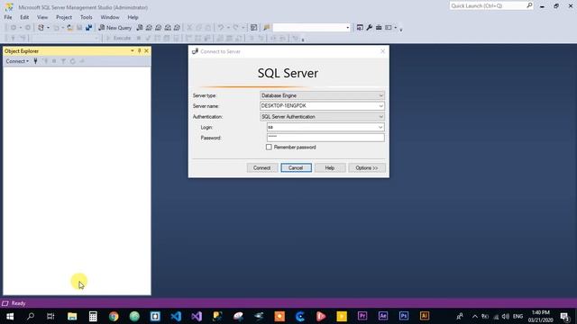Viewport: 577px width, 324px height.
Task: Click the taskbar clock showing 1:40 PM
Action: 541,316
